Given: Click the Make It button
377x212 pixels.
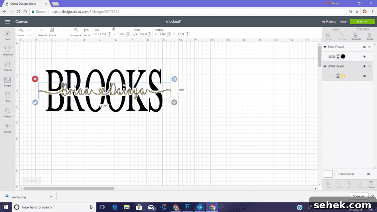Looking at the screenshot, I should click(x=362, y=22).
